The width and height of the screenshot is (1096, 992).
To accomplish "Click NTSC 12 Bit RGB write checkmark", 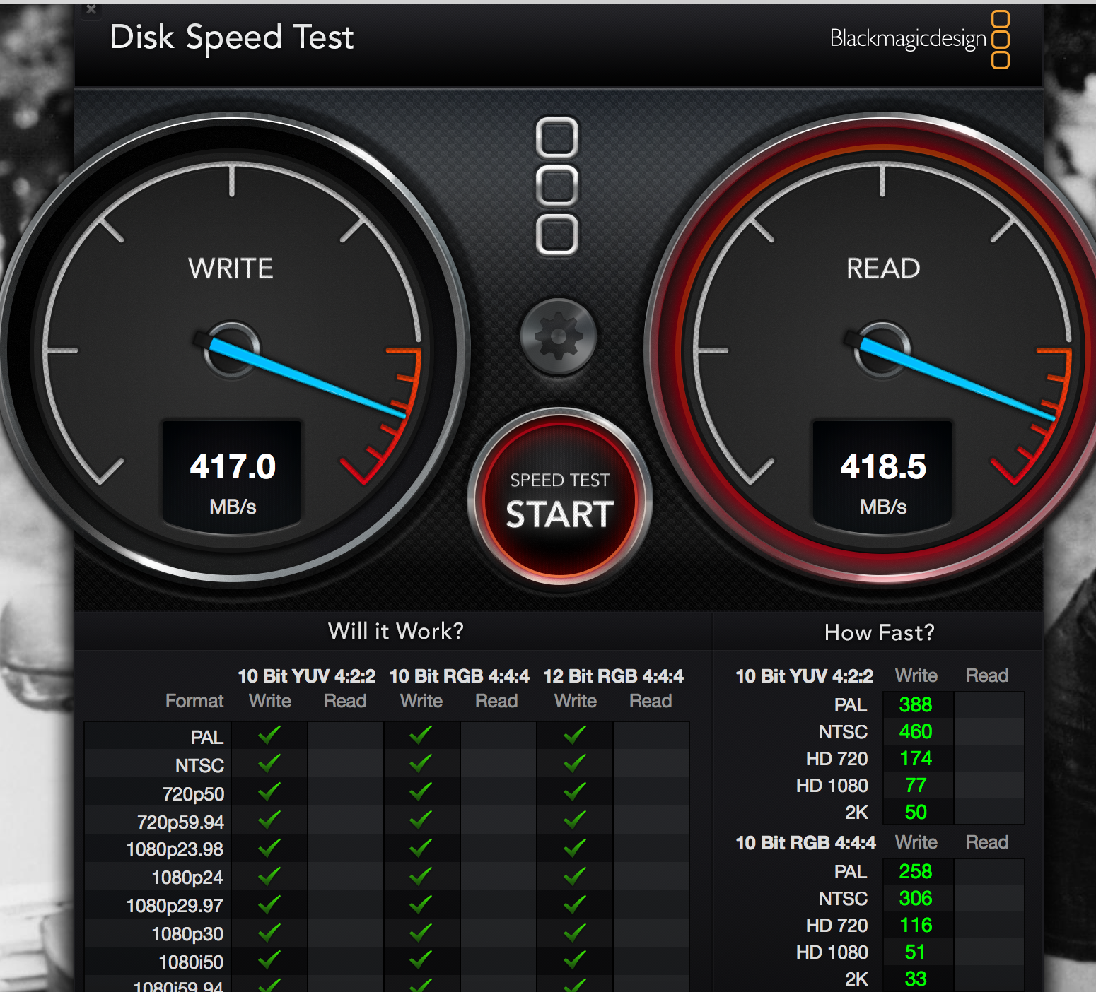I will coord(575,764).
